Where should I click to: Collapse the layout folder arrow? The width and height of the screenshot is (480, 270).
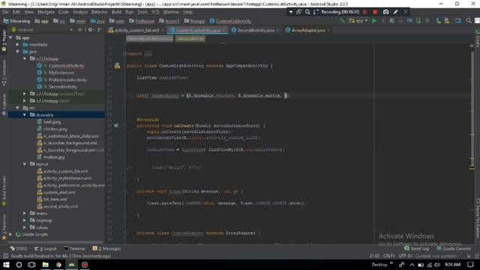pos(25,164)
